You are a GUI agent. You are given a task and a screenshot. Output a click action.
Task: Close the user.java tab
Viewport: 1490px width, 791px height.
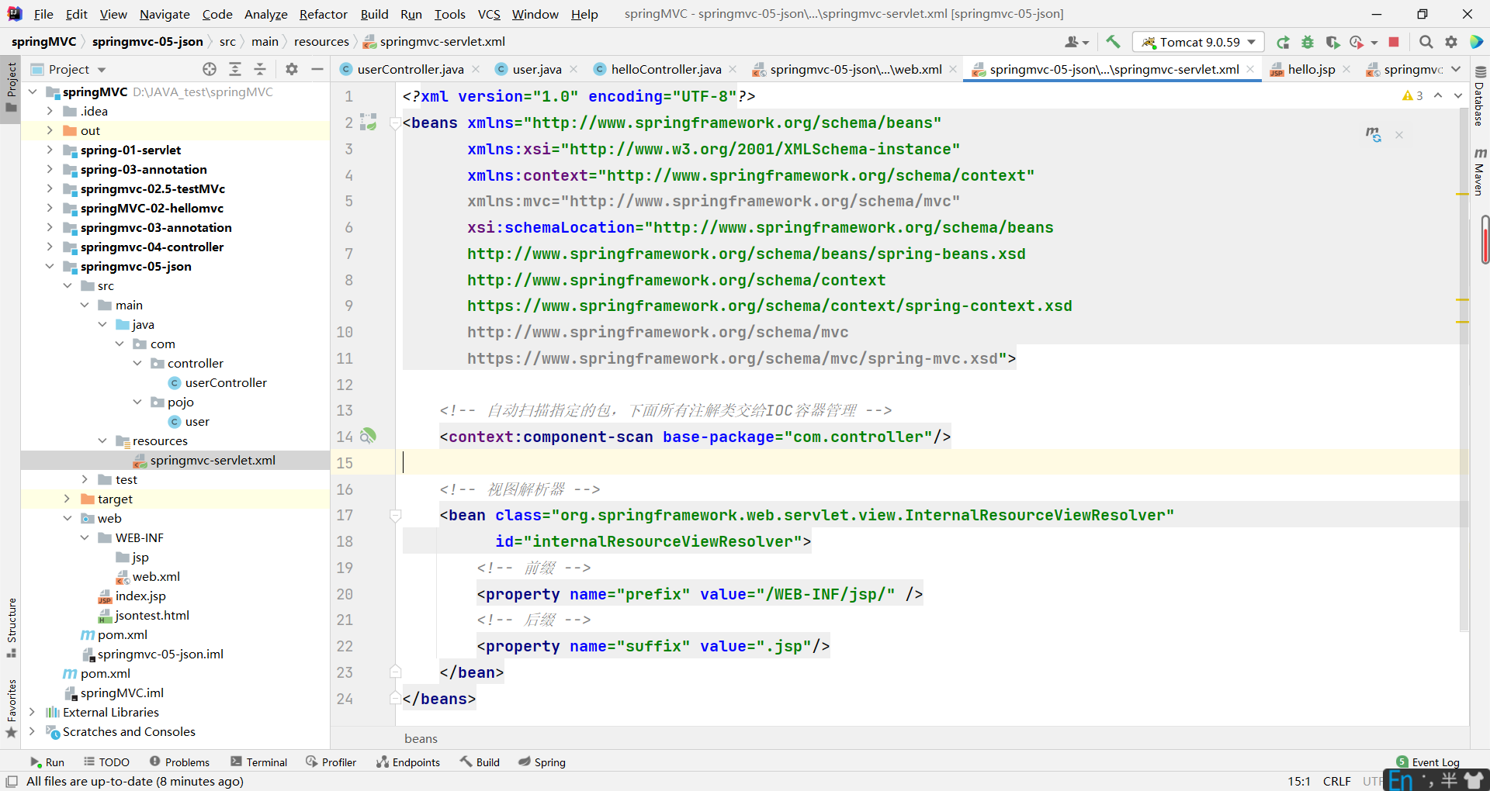click(573, 69)
